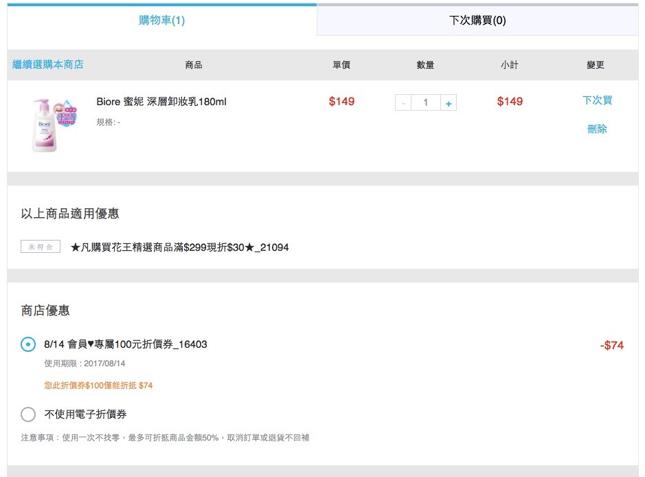Move item to 下次買
The height and width of the screenshot is (477, 645).
[597, 100]
